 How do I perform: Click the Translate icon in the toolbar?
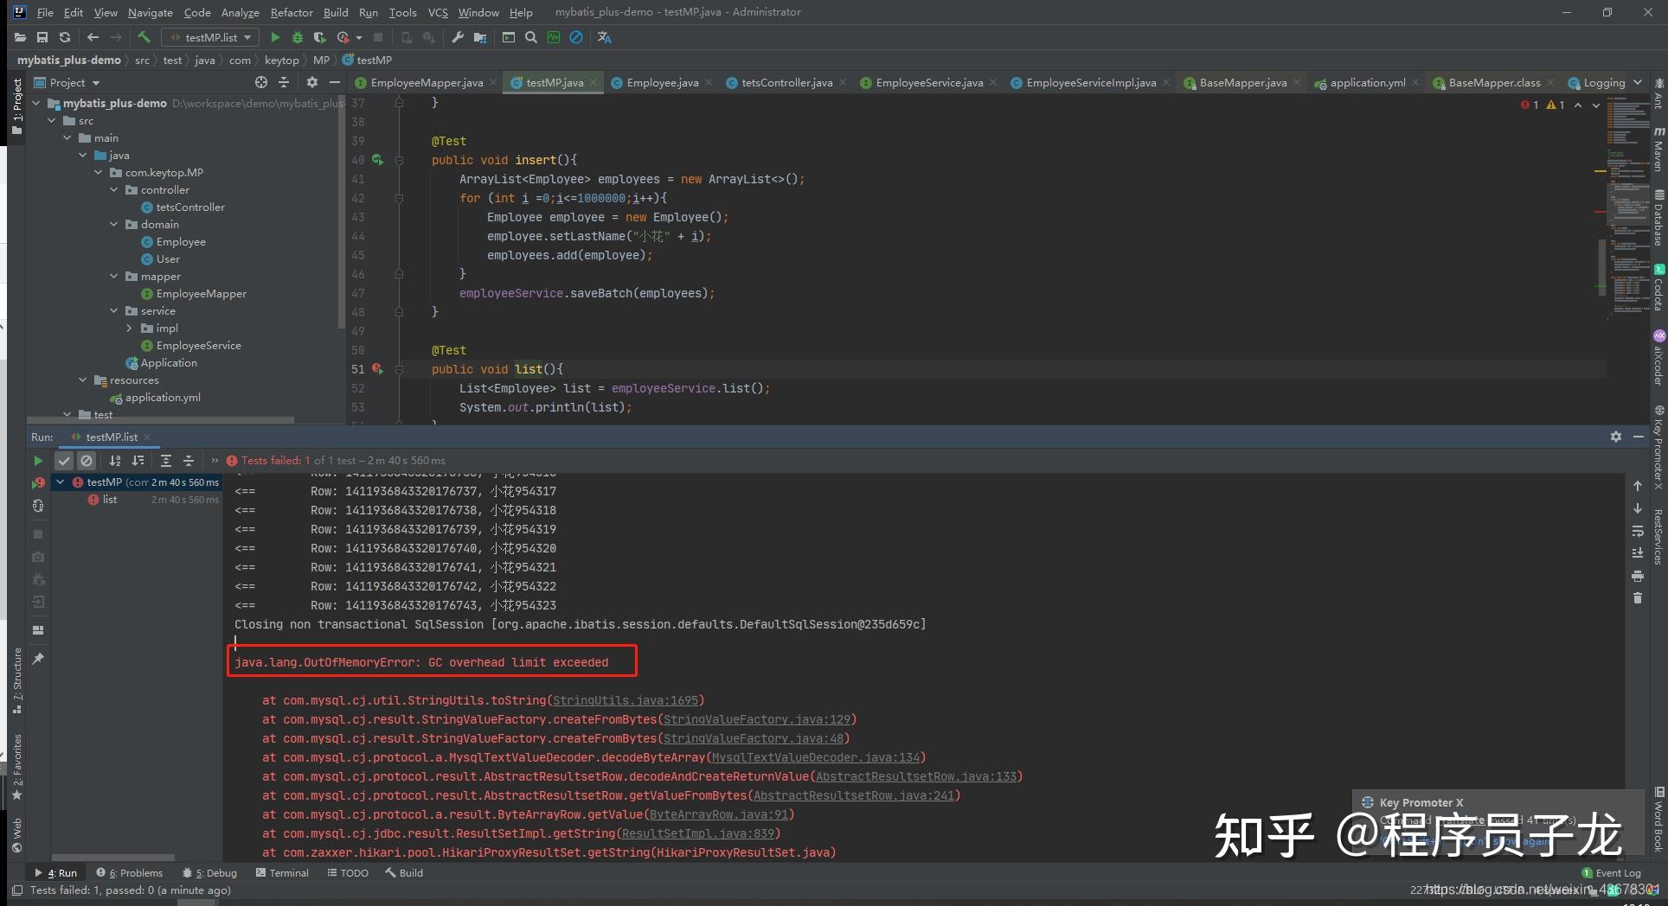(604, 37)
